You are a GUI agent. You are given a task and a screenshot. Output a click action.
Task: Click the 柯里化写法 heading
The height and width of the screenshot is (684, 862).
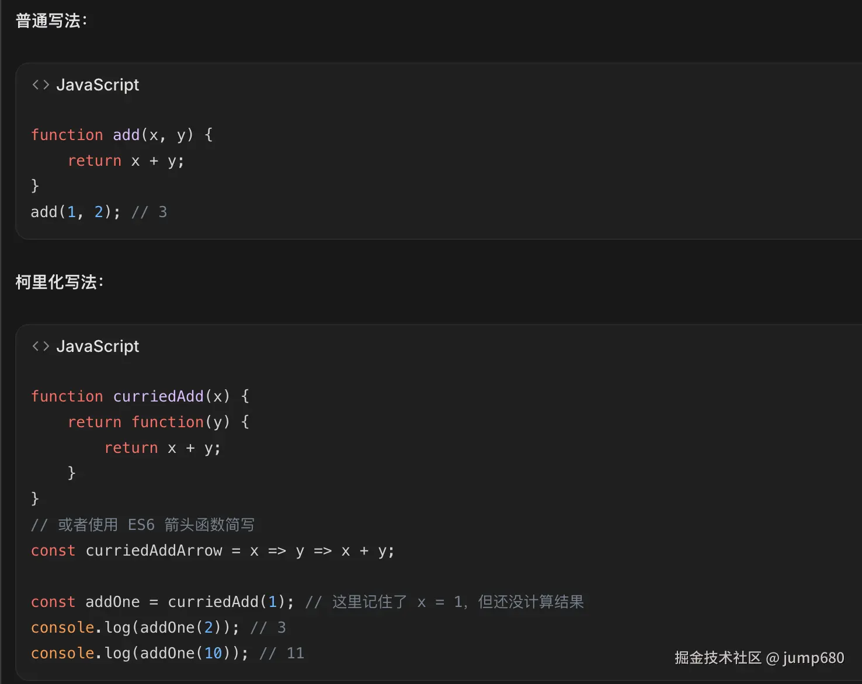click(60, 282)
